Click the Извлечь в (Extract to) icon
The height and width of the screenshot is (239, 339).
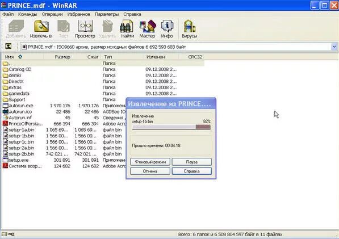pyautogui.click(x=41, y=26)
